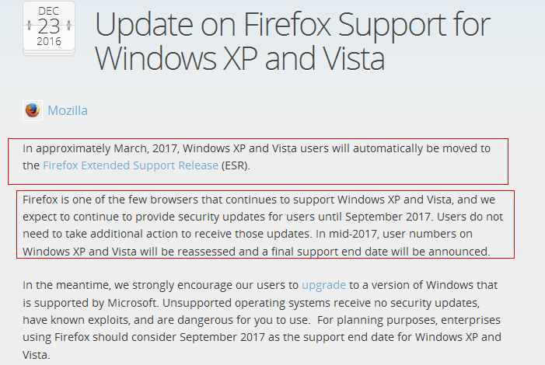Viewport: 545px width, 365px height.
Task: Open the Mozilla author link
Action: 68,110
